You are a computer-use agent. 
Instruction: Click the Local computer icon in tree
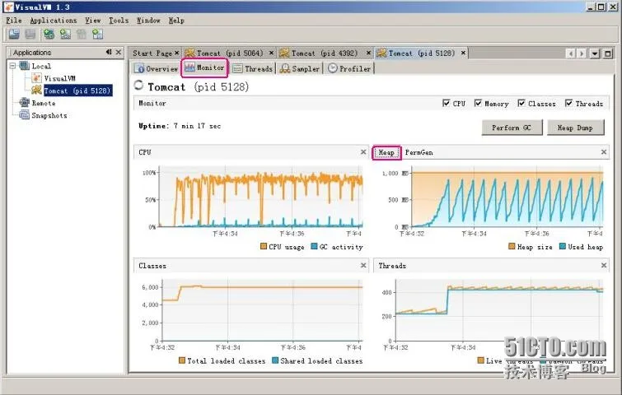24,66
